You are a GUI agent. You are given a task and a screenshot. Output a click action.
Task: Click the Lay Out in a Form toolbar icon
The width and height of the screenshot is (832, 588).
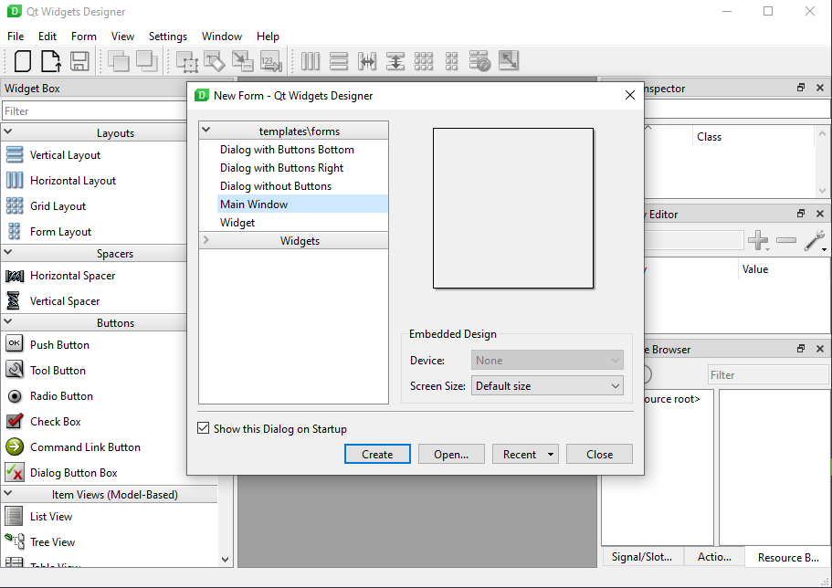(451, 61)
